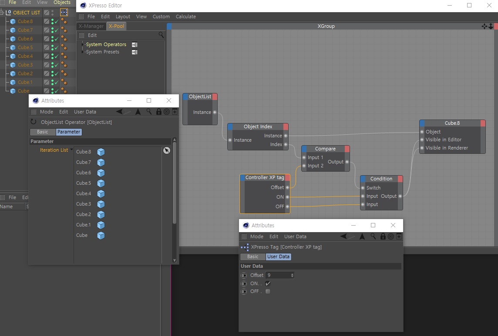The height and width of the screenshot is (336, 498).
Task: Toggle the ON checkbox in User Data
Action: tap(268, 283)
